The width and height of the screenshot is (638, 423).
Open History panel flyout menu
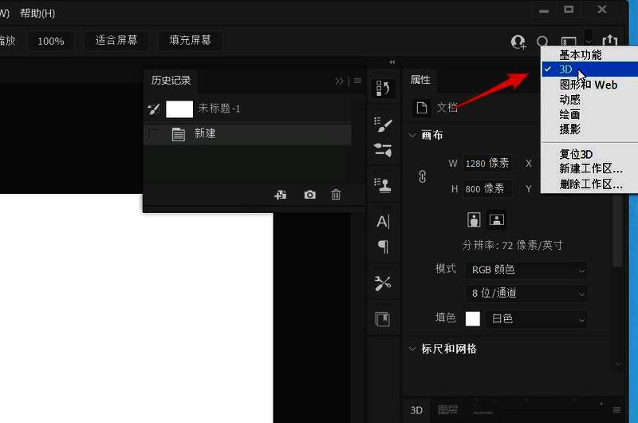click(357, 81)
